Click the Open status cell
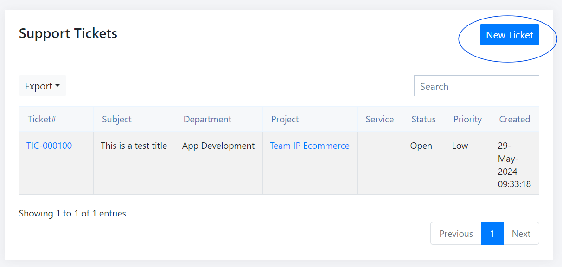Image resolution: width=562 pixels, height=267 pixels. tap(421, 146)
